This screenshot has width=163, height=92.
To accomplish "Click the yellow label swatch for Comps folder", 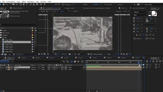I will [x=32, y=30].
